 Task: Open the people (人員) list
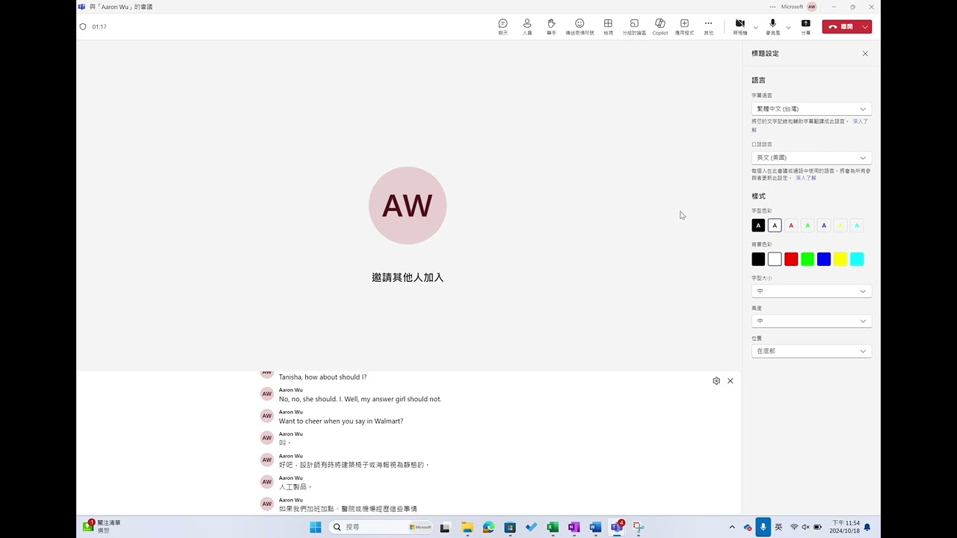[527, 27]
